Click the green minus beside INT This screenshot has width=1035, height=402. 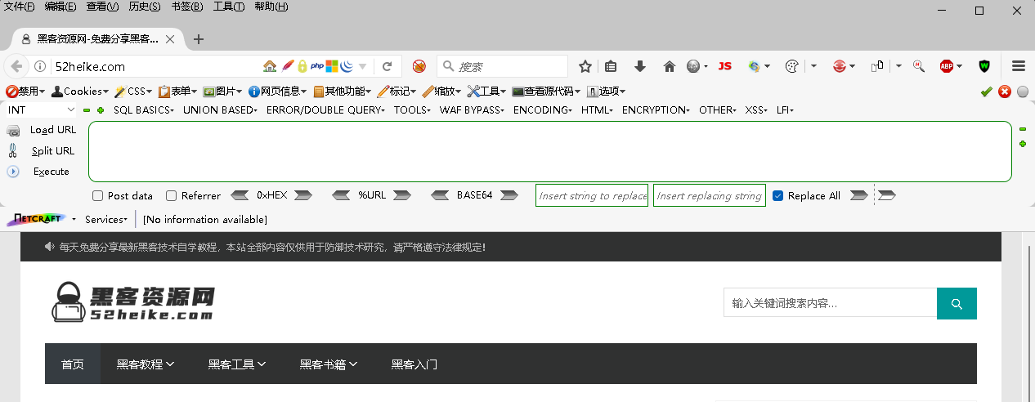87,109
